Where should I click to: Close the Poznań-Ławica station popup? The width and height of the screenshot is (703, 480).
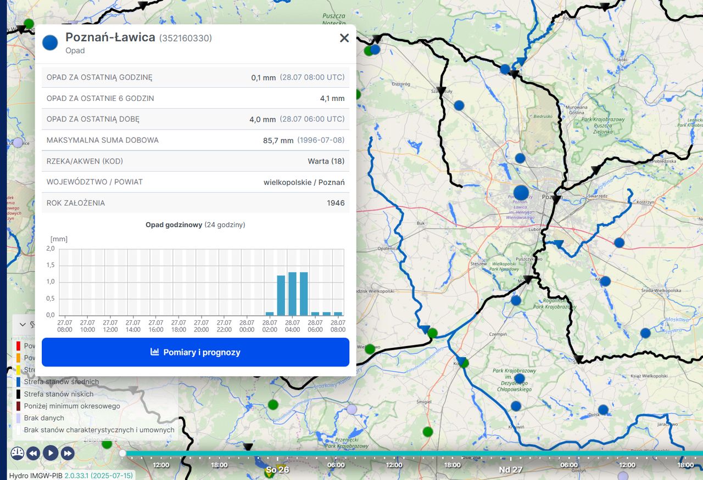click(344, 38)
